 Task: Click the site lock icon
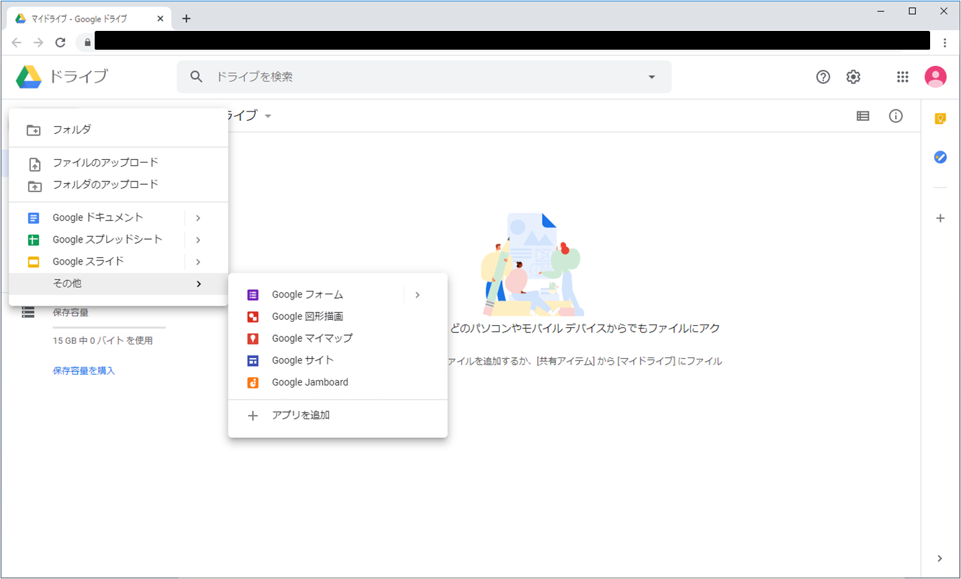(x=87, y=42)
